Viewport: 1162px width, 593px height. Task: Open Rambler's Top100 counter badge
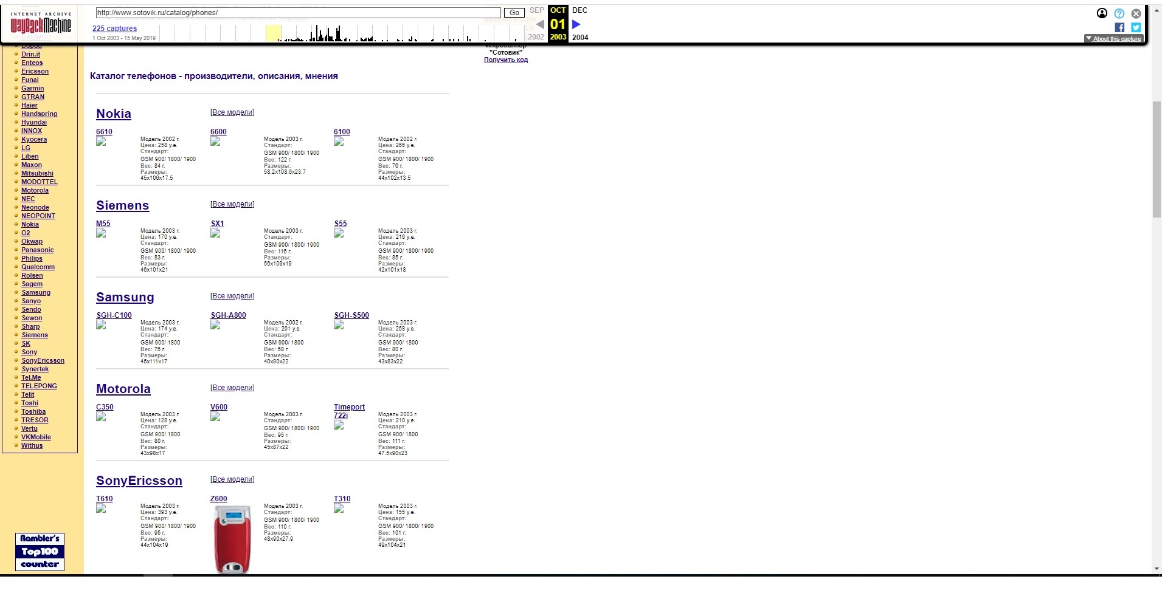[40, 552]
